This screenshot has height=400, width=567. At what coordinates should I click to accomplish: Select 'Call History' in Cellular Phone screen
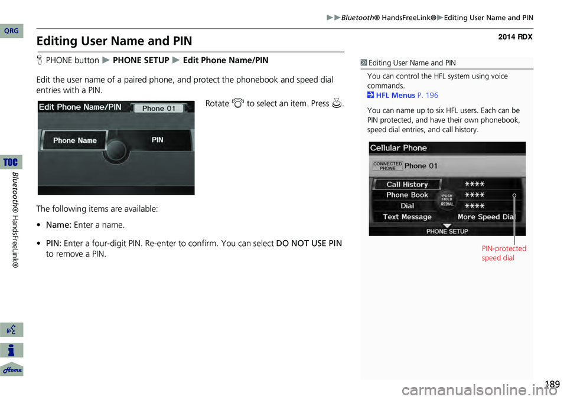click(407, 184)
